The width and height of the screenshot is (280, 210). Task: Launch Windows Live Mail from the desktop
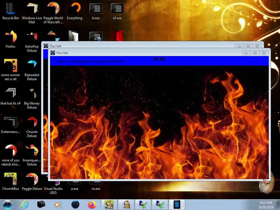click(x=32, y=13)
